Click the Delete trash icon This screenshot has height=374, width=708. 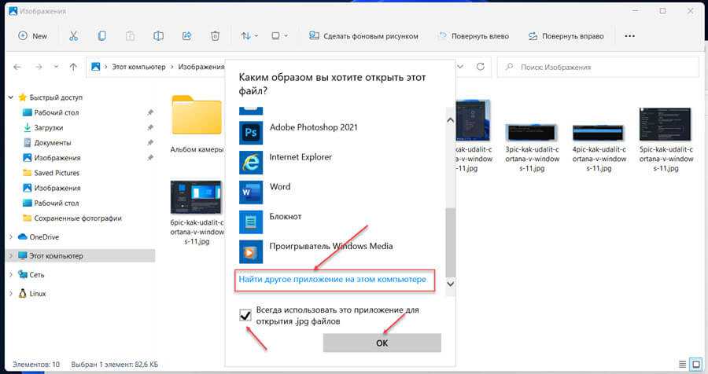coord(215,36)
